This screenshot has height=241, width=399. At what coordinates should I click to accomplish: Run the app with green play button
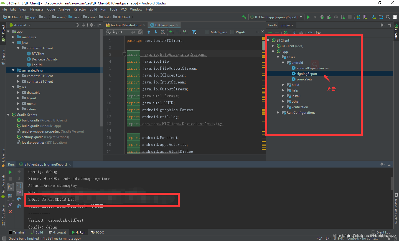click(x=308, y=17)
